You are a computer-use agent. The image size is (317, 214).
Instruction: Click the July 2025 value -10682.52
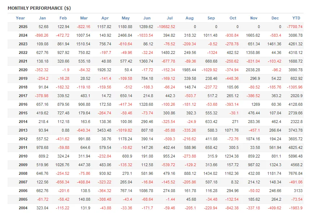pos(166,27)
